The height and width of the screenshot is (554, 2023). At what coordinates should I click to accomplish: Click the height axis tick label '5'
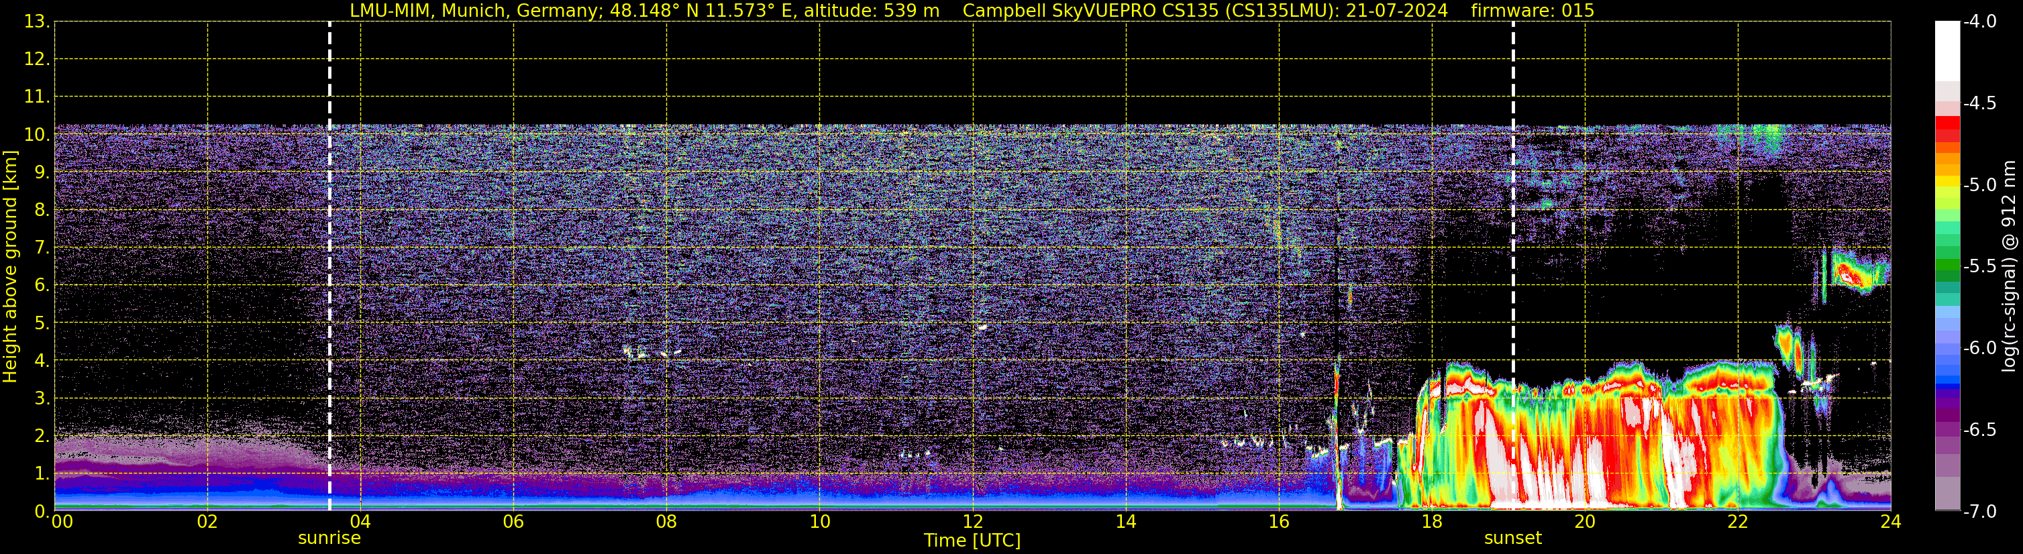41,323
